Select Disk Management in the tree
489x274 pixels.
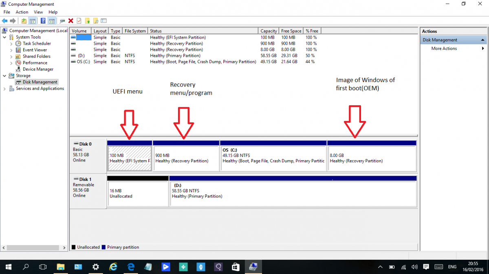click(x=40, y=82)
